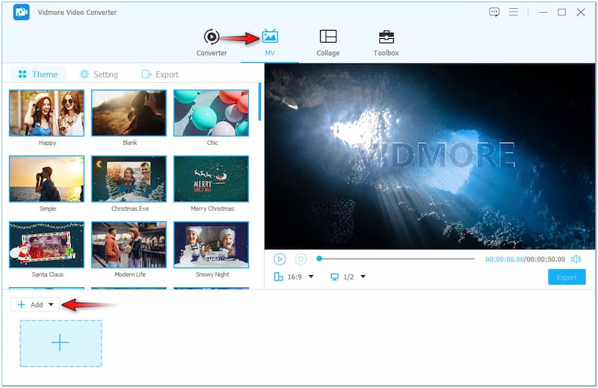The image size is (598, 388).
Task: Choose the Modern Life theme
Action: 129,244
